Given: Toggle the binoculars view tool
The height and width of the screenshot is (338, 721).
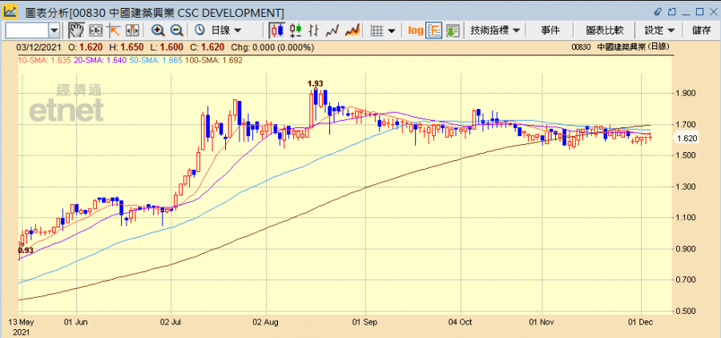Looking at the screenshot, I should [95, 30].
